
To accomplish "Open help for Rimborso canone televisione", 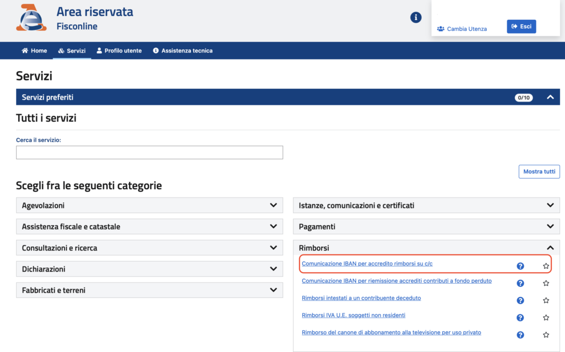I will (520, 335).
